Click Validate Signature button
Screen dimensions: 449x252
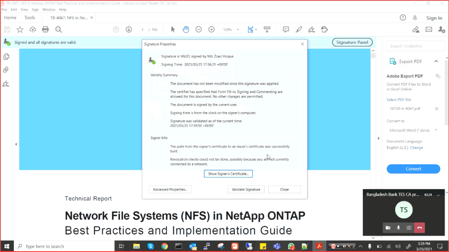pos(246,189)
